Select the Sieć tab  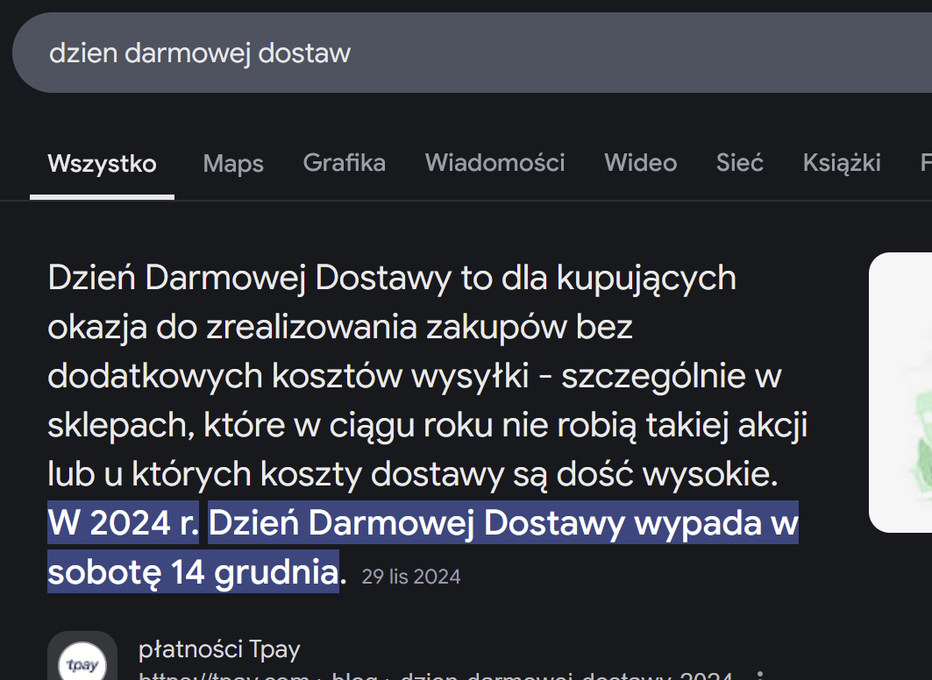pos(739,163)
